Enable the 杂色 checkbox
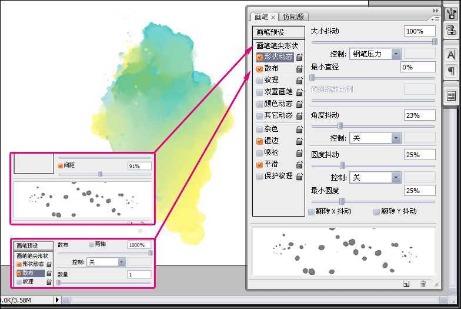Viewport: 461px width, 309px height. click(259, 129)
